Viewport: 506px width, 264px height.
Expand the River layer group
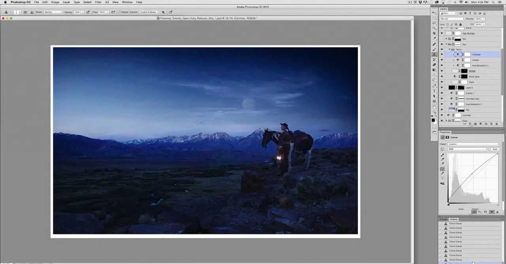pos(446,121)
